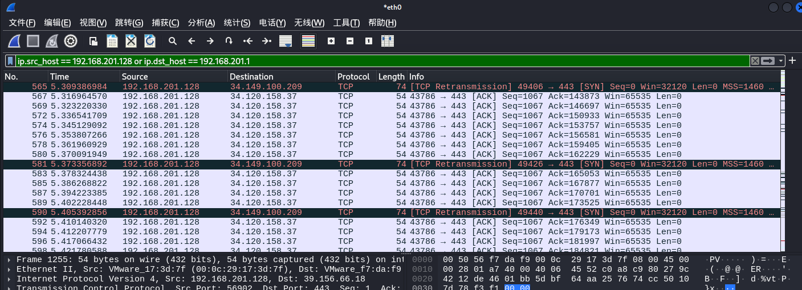Open capture options gear icon
This screenshot has height=290, width=802.
tap(71, 41)
